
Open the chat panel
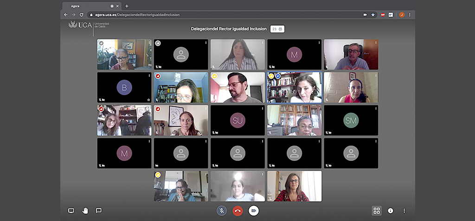[x=99, y=211]
